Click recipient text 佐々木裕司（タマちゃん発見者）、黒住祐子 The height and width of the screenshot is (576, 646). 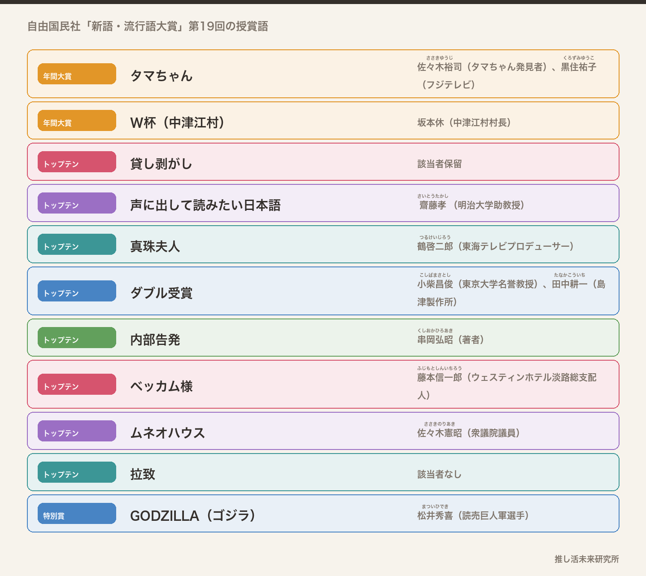point(507,67)
